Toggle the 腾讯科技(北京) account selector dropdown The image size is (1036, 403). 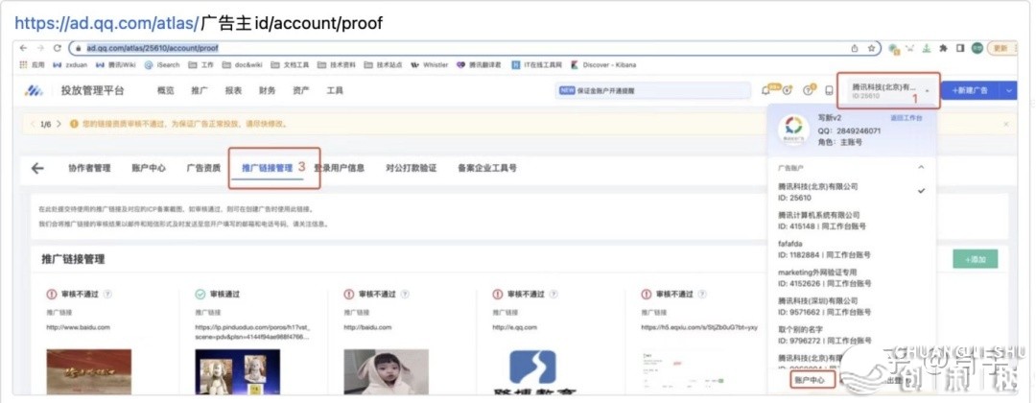coord(888,91)
